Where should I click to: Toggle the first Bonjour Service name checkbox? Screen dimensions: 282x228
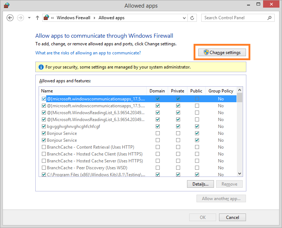coord(44,133)
